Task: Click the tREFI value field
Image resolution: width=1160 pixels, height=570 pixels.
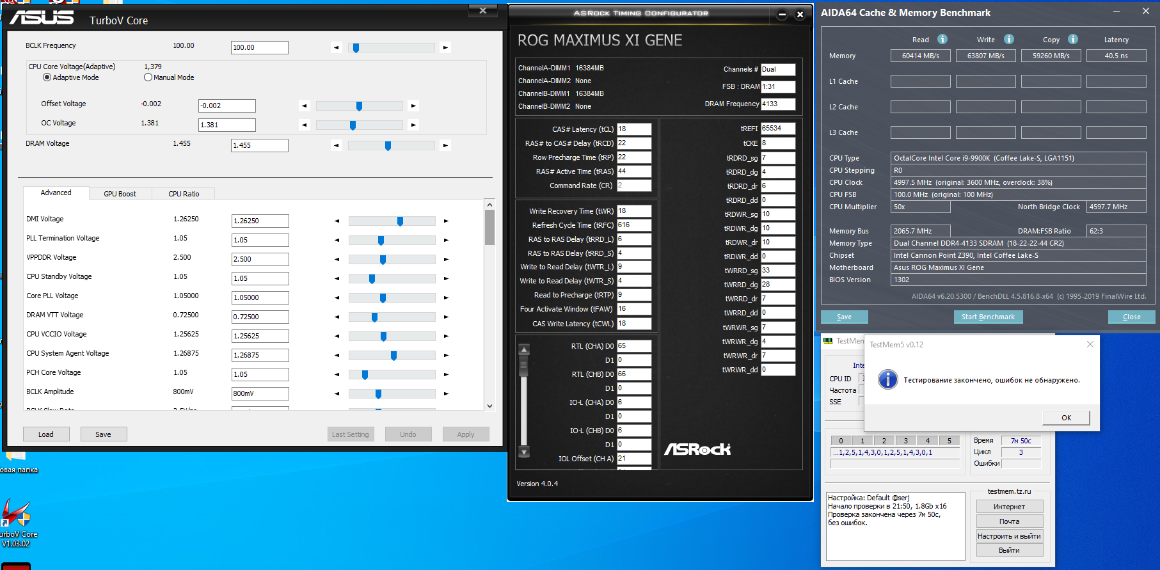Action: [x=778, y=128]
